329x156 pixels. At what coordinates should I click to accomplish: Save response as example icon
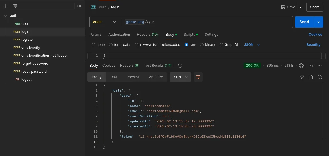tap(312, 66)
